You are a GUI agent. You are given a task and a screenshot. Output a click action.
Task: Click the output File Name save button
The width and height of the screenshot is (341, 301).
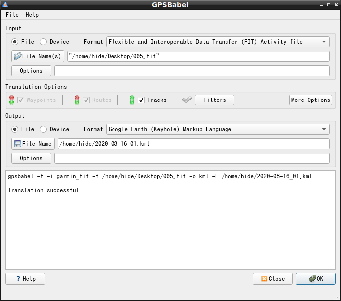pos(33,144)
